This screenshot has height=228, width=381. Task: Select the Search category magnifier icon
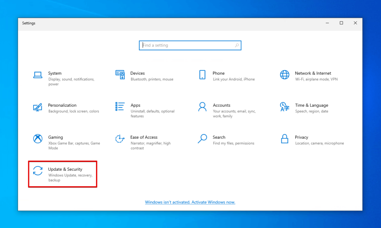click(202, 139)
